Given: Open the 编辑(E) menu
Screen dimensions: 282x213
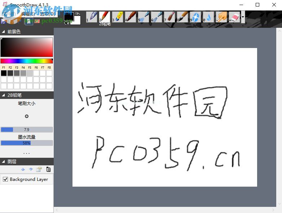Looking at the screenshot, I should 28,14.
